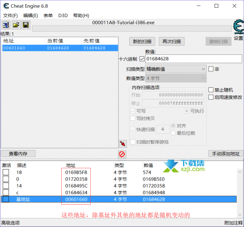244x227 pixels.
Task: Click the 基地址 description cell
Action: [x=23, y=199]
